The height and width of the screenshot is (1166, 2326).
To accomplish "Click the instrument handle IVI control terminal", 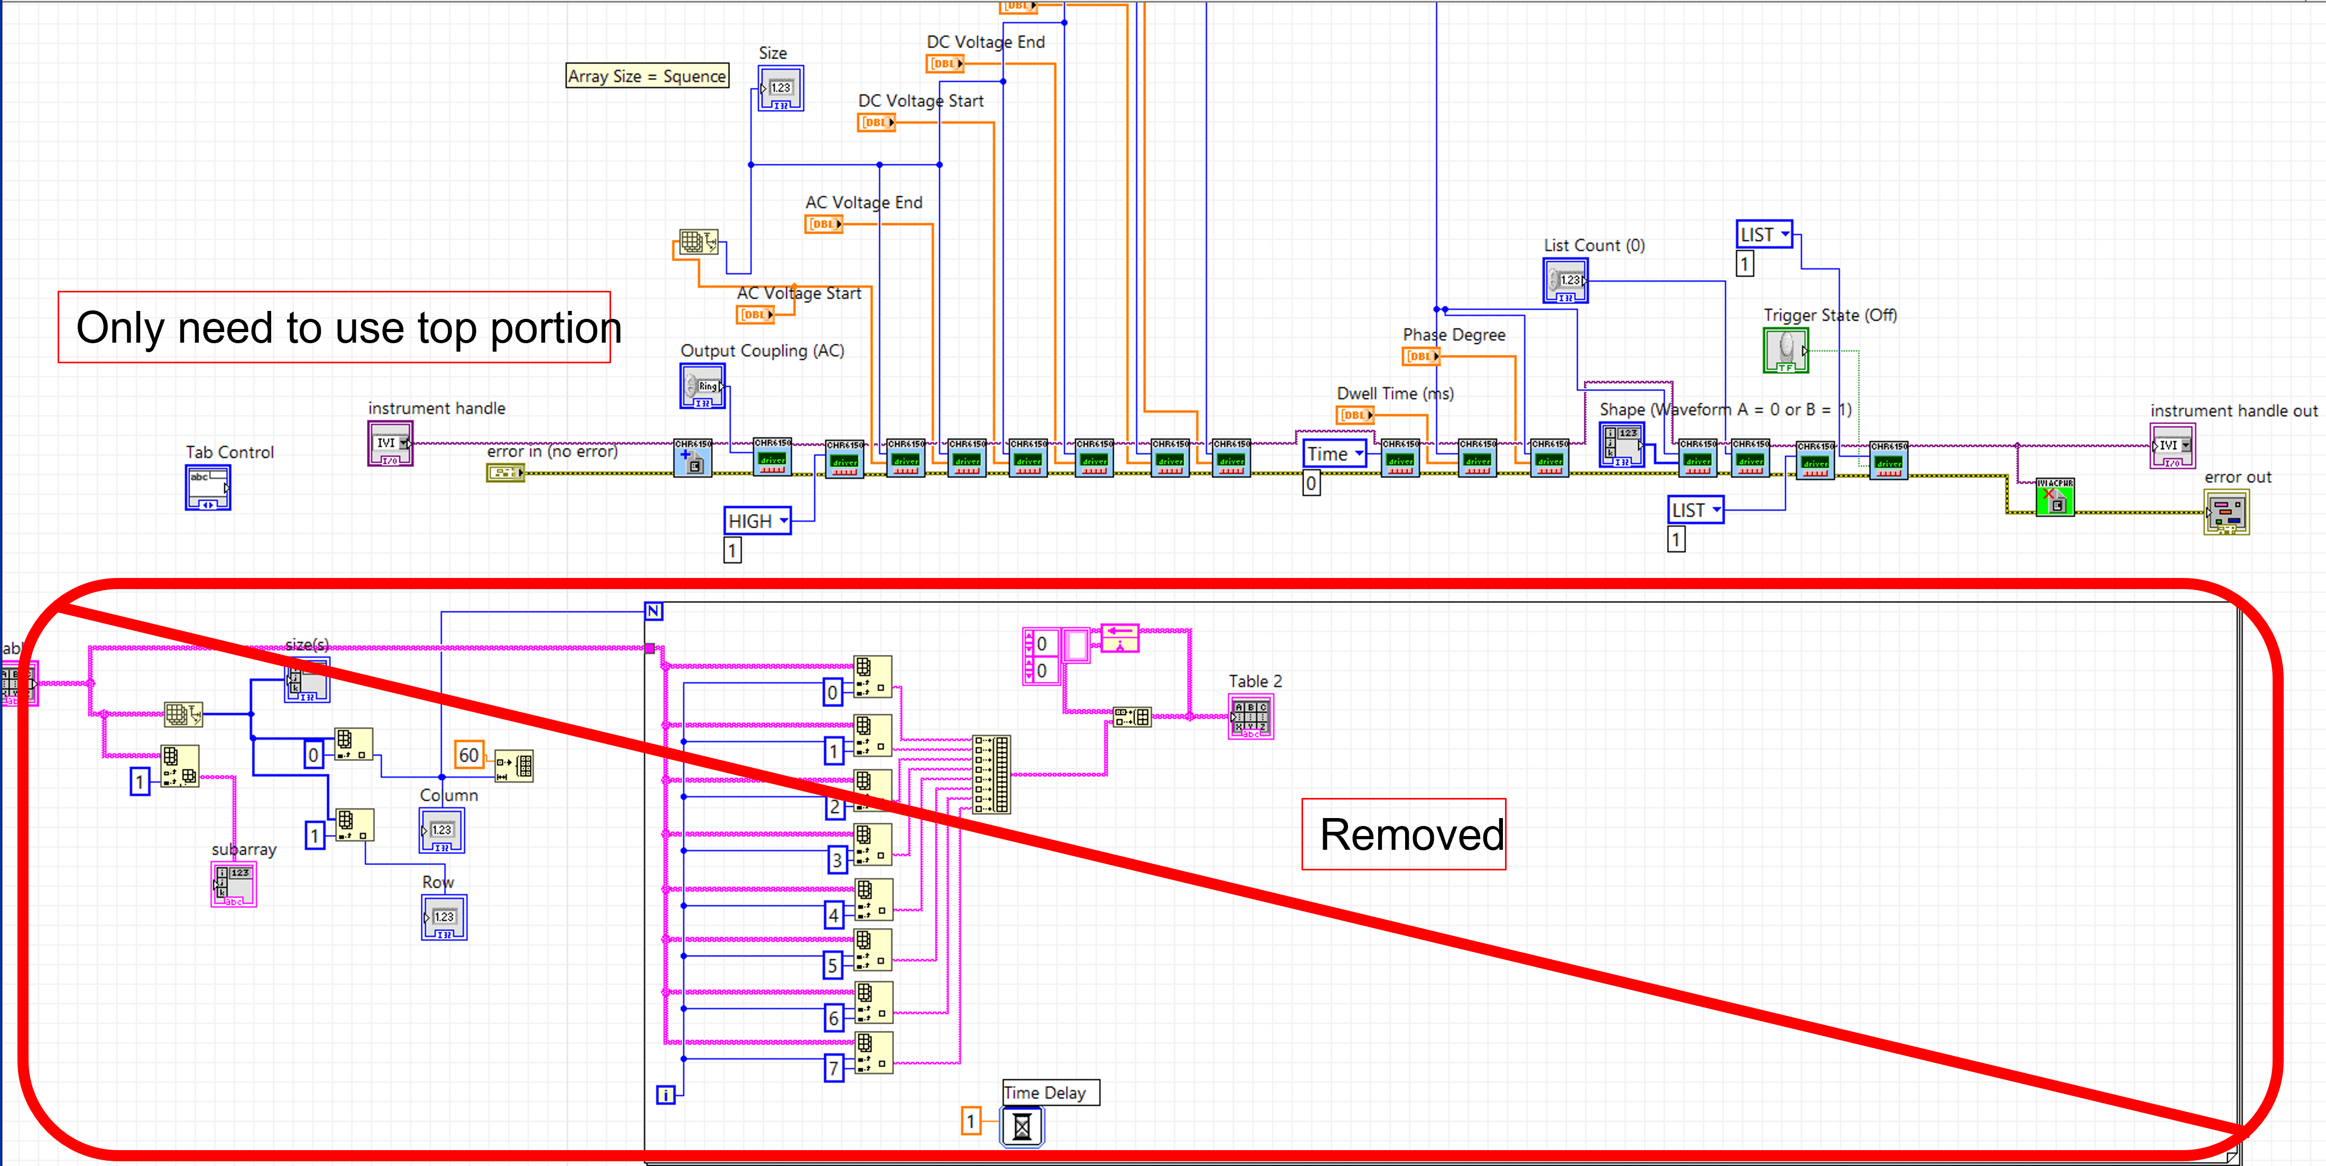I will (390, 444).
